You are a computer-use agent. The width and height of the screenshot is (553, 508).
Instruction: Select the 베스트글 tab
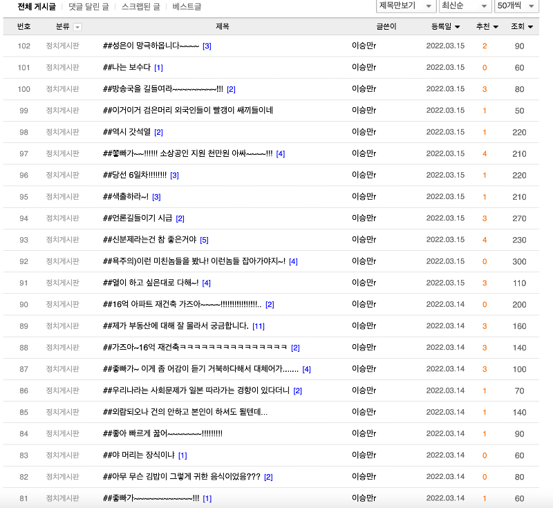point(187,7)
